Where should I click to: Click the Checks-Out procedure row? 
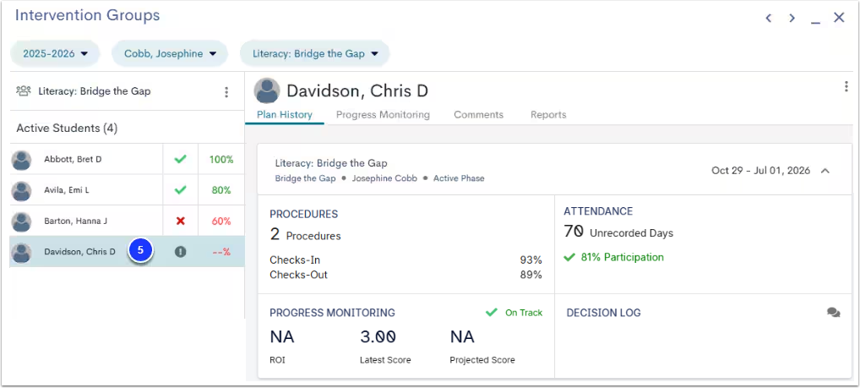(x=406, y=275)
